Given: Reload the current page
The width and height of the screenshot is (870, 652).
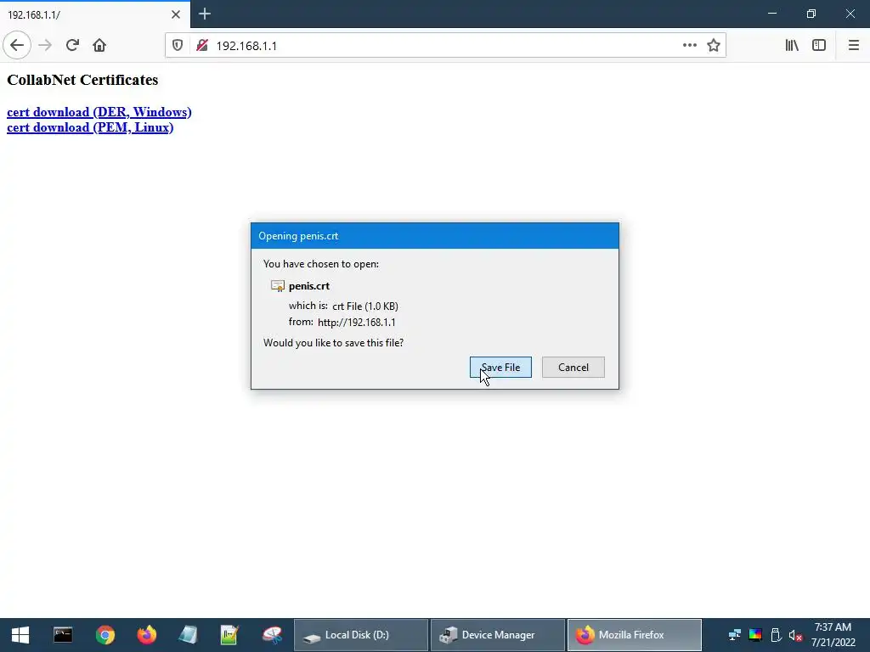Looking at the screenshot, I should pos(72,46).
